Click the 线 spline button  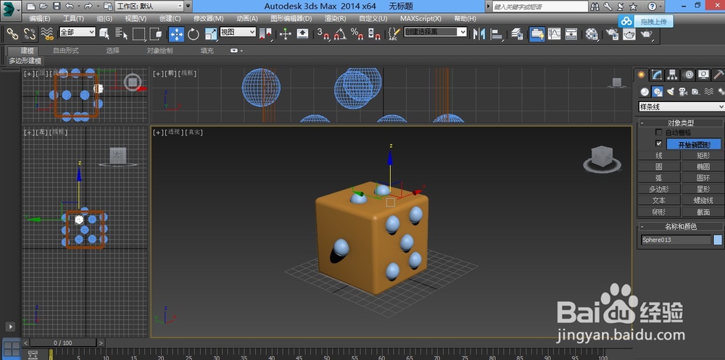coord(659,155)
